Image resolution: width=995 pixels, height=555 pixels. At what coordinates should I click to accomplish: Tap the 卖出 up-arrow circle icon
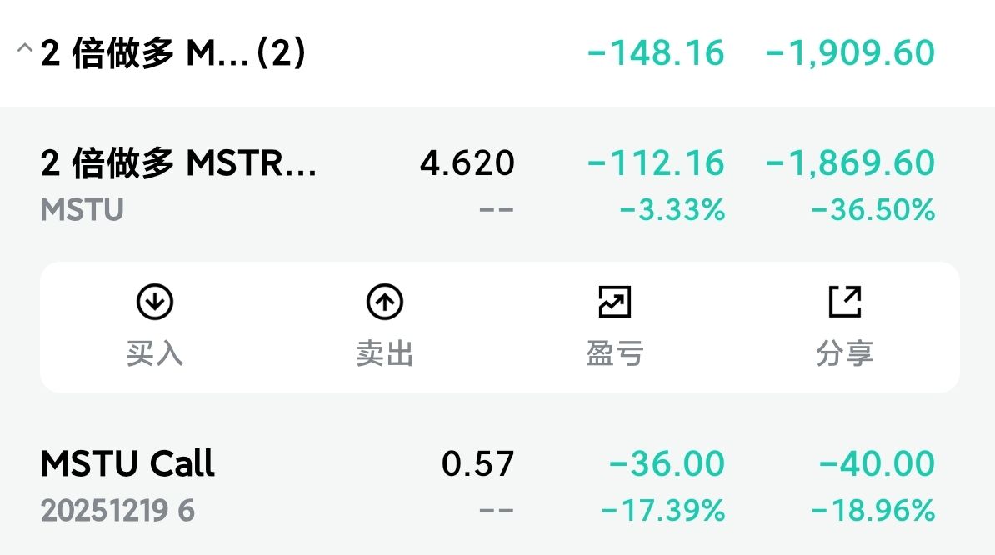click(x=384, y=302)
